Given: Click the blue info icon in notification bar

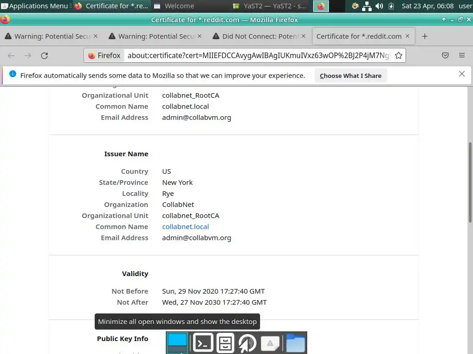Looking at the screenshot, I should 12,74.
